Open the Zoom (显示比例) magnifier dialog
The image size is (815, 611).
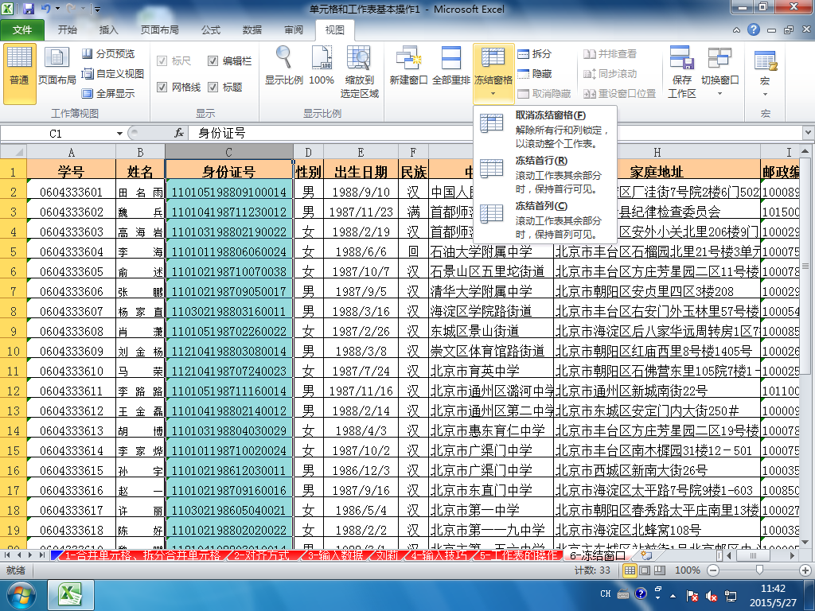click(284, 66)
